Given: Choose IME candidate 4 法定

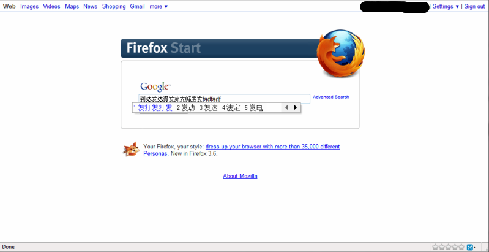Looking at the screenshot, I should coord(231,108).
